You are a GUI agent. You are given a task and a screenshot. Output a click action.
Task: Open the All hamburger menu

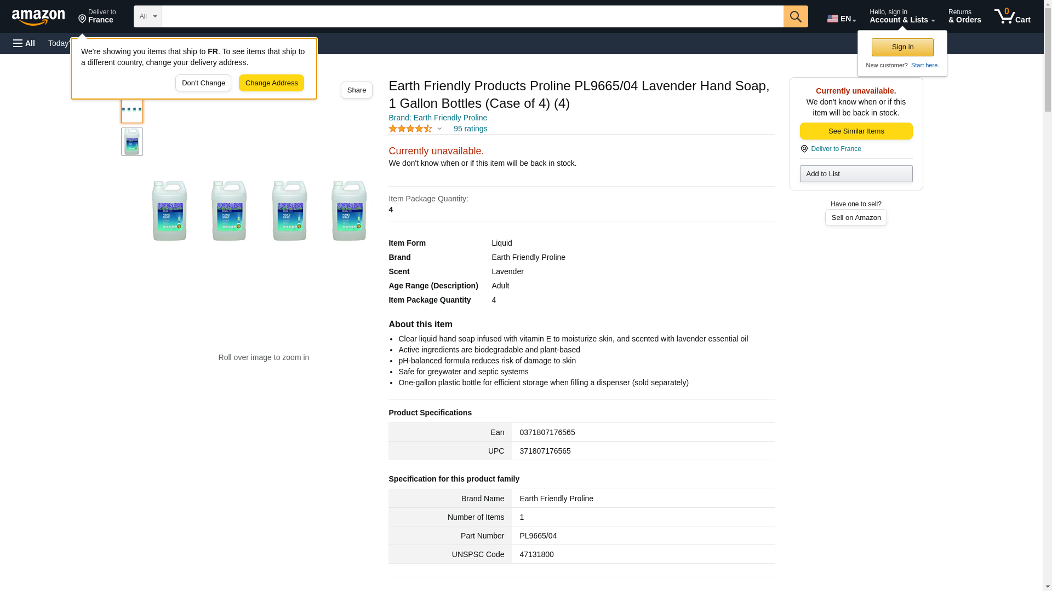tap(24, 43)
